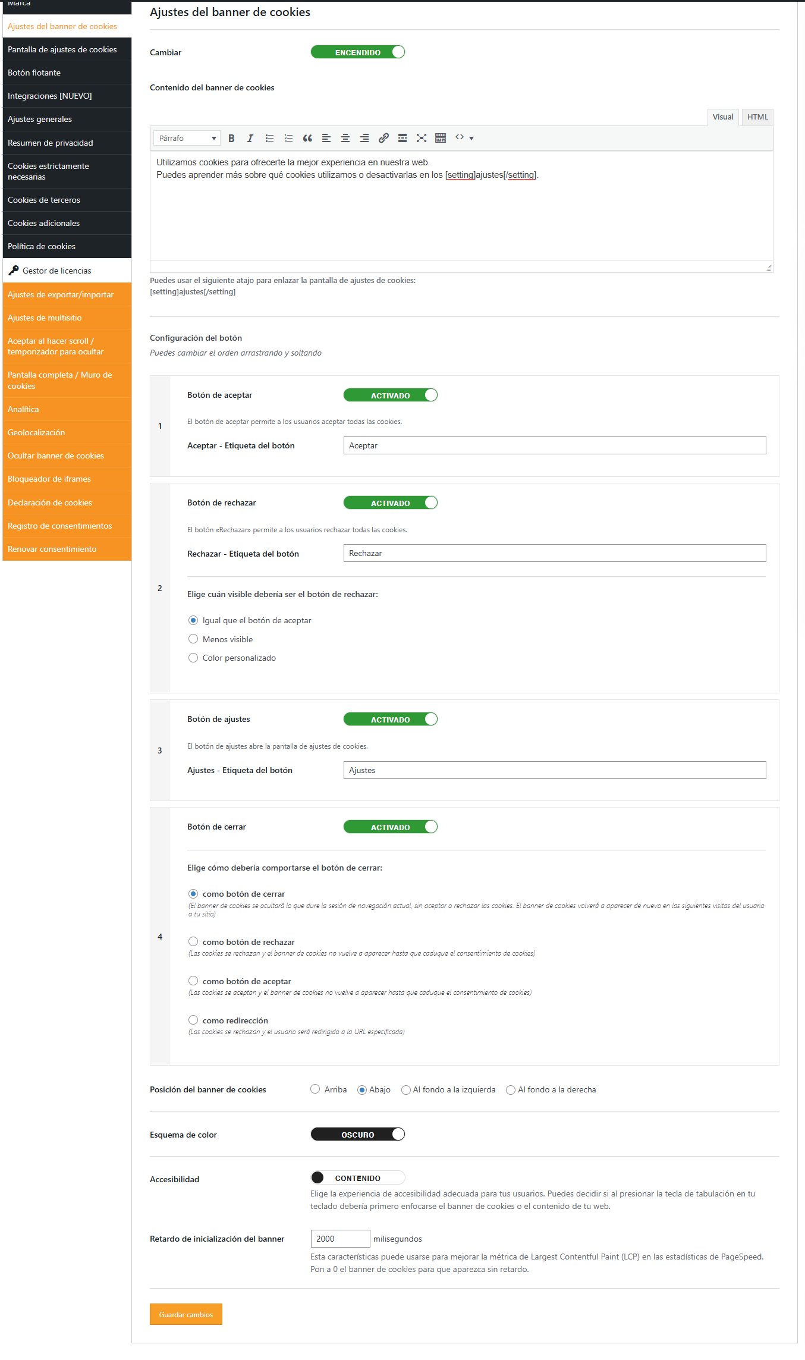Toggle the Accesibilidad CONTENIDO switch
This screenshot has height=1360, width=805.
[358, 1178]
